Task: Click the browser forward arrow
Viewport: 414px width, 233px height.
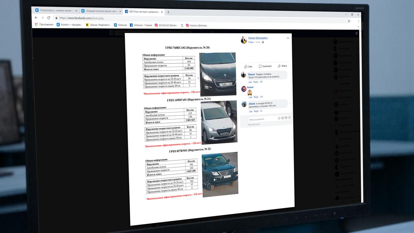Action: point(42,18)
